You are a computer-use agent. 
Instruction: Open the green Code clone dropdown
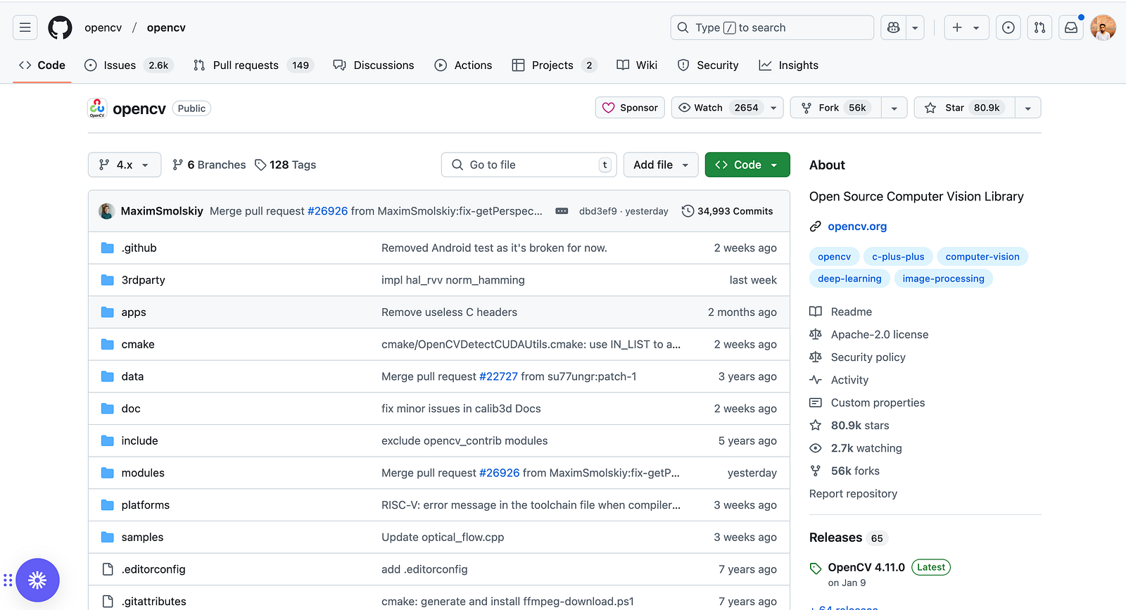click(747, 165)
